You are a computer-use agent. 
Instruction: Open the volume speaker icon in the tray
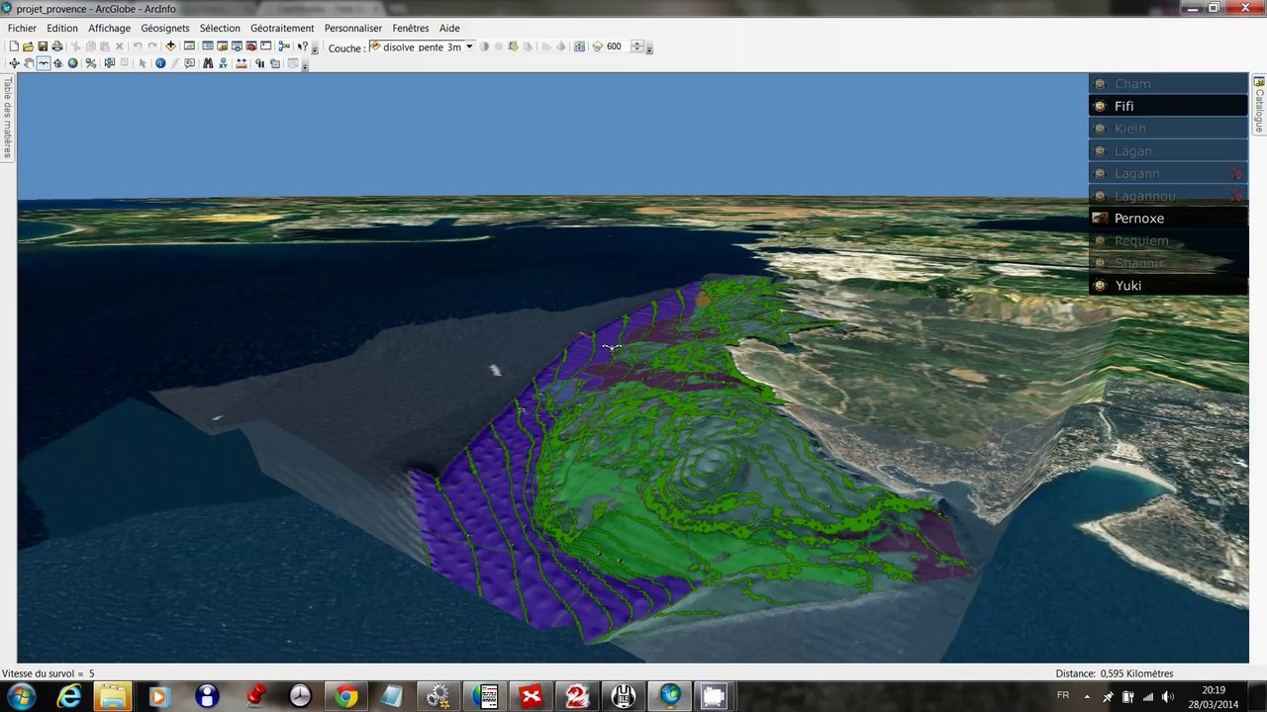1168,697
